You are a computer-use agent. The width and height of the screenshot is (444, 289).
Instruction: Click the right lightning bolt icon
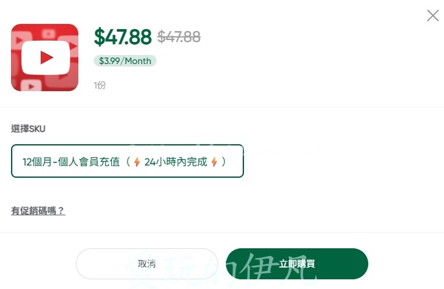(214, 162)
